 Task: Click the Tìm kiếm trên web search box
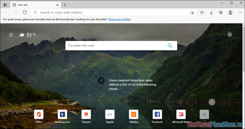(x=121, y=46)
